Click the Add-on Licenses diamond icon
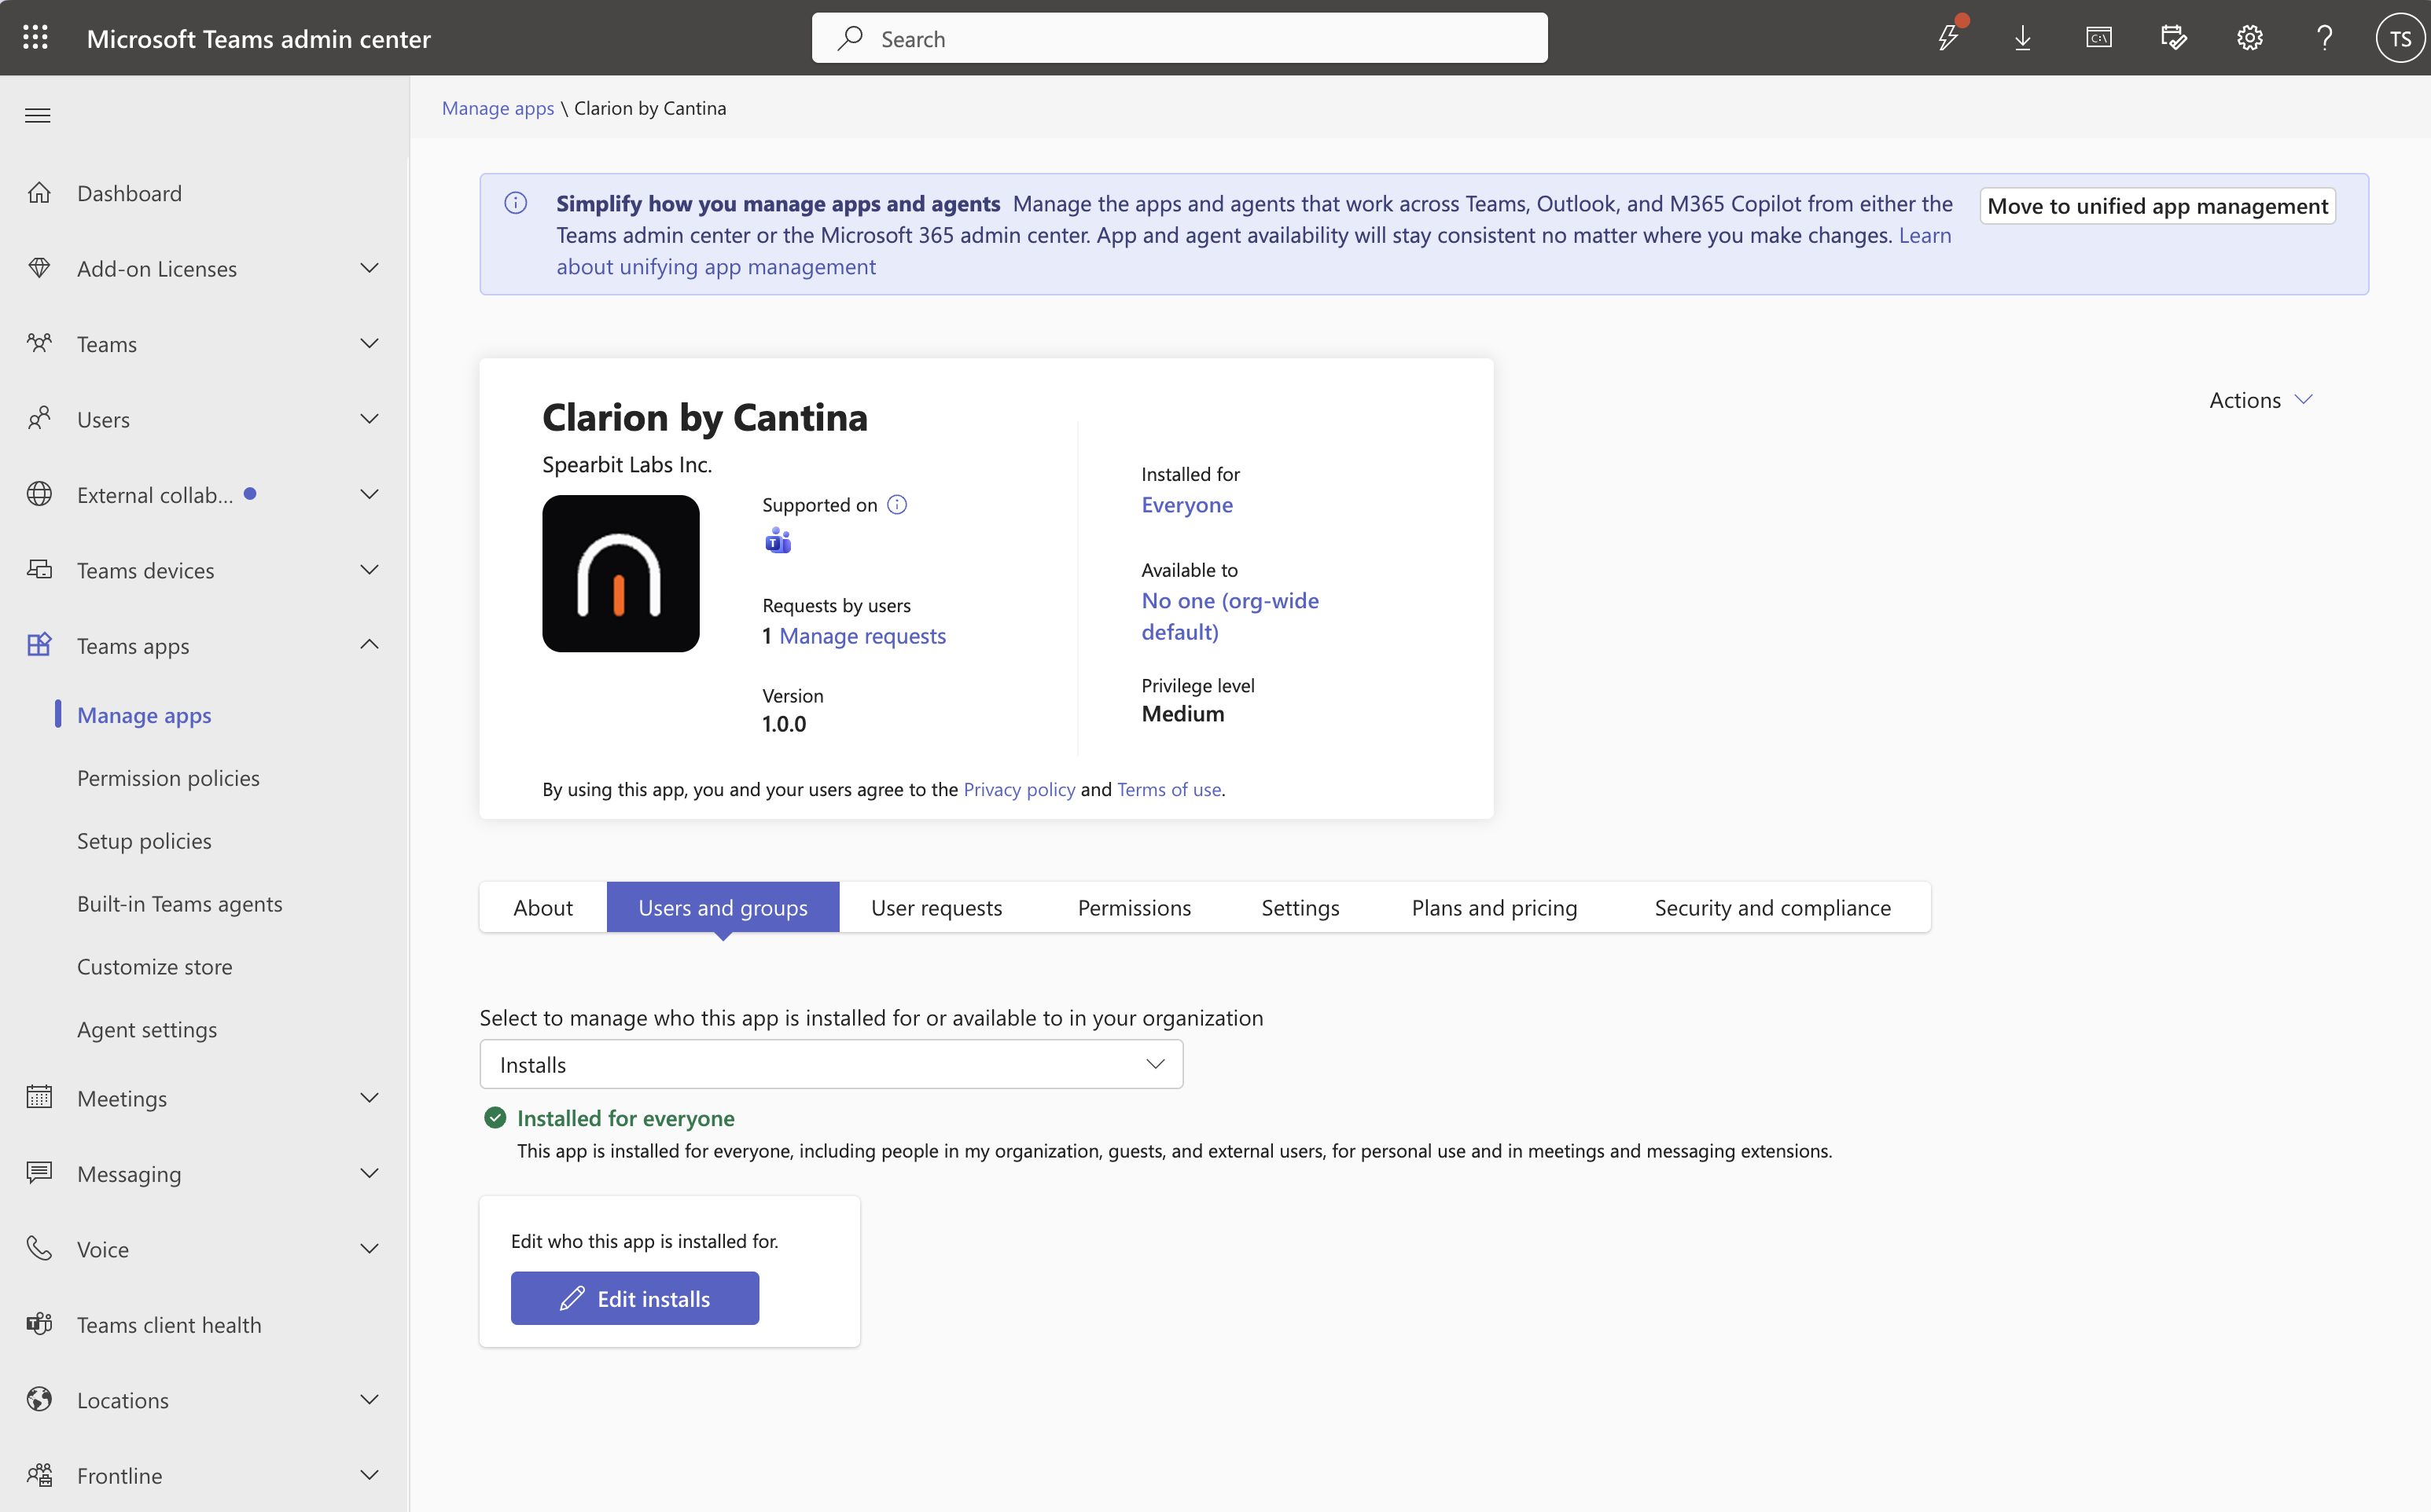Viewport: 2431px width, 1512px height. 39,268
